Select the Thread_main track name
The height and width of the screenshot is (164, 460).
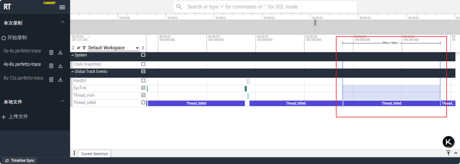[84, 95]
